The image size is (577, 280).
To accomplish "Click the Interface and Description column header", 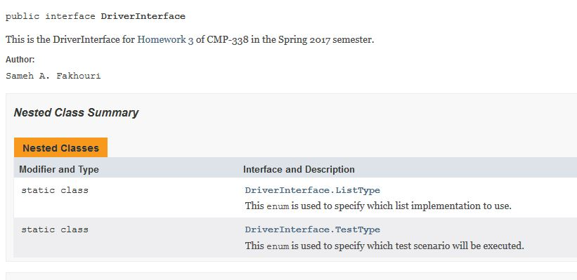I will [x=299, y=169].
